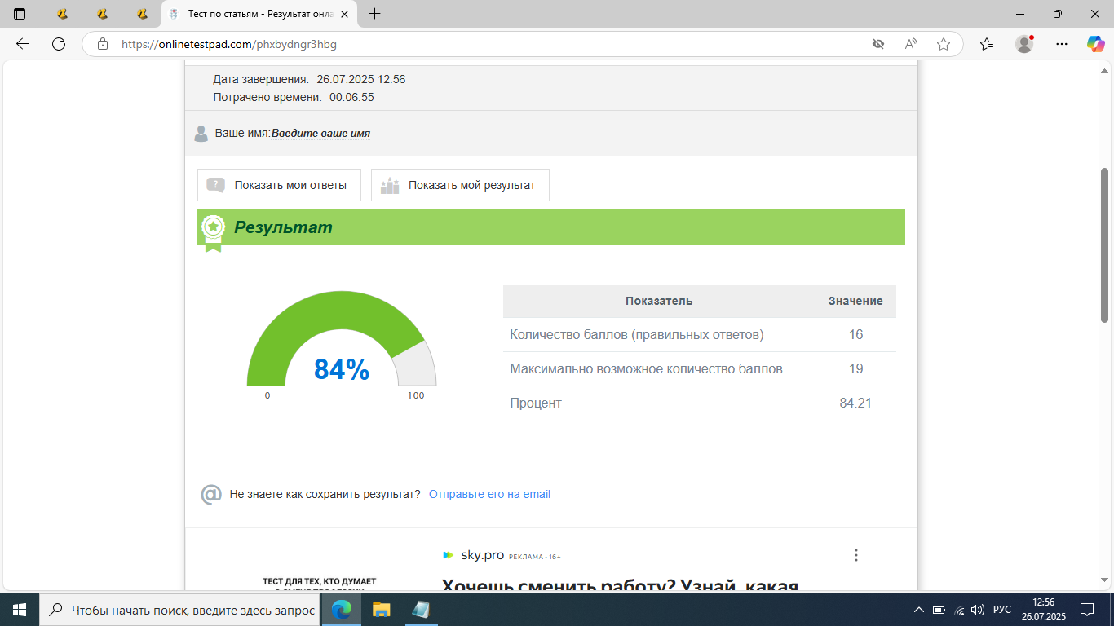
Task: Show hidden system tray icons chevron
Action: (x=918, y=610)
